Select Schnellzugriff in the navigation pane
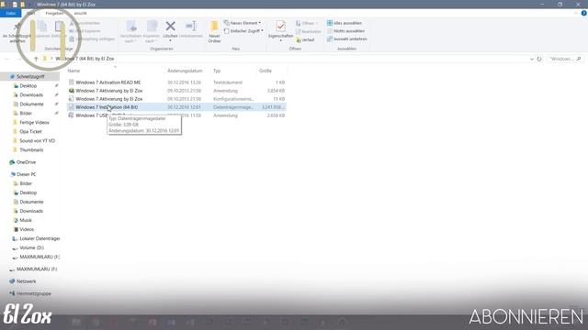 30,76
